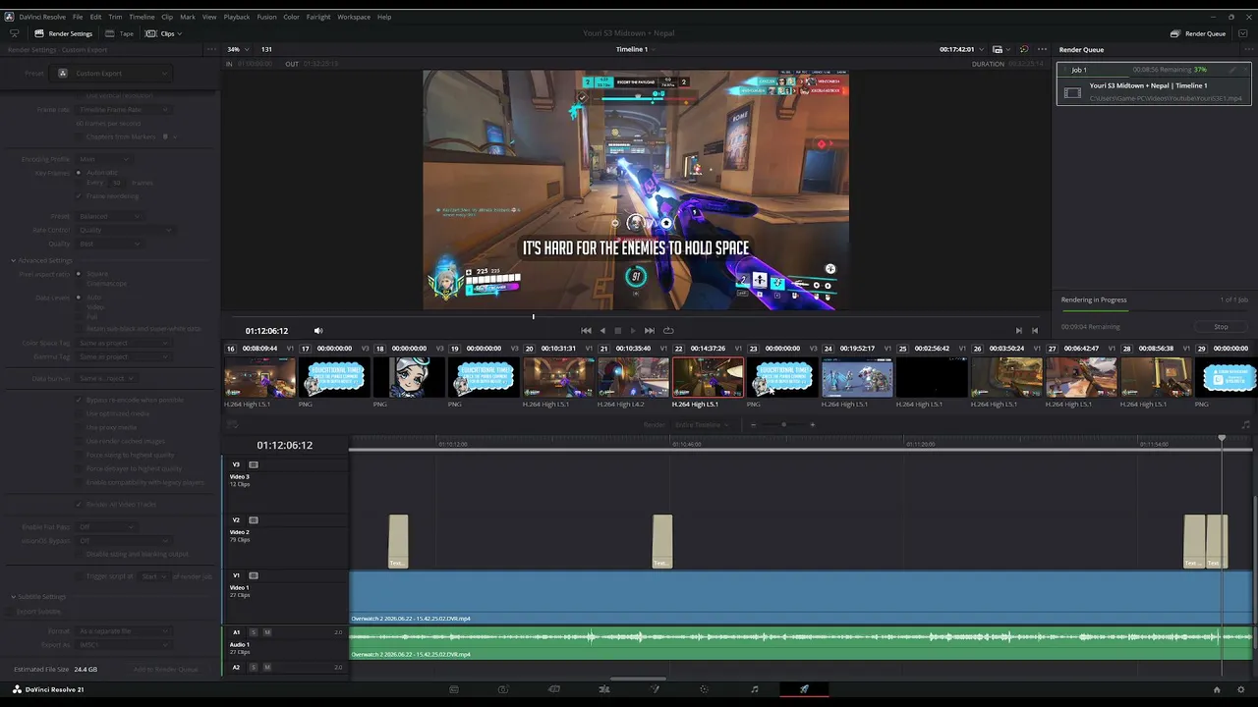Click the next clip arrow beside the transport
This screenshot has width=1258, height=707.
point(1018,331)
